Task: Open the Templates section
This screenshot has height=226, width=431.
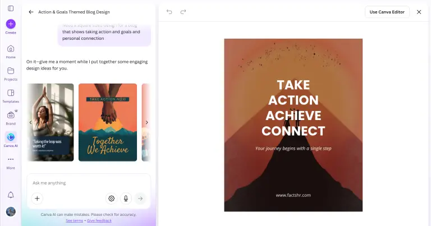Action: pos(11,93)
